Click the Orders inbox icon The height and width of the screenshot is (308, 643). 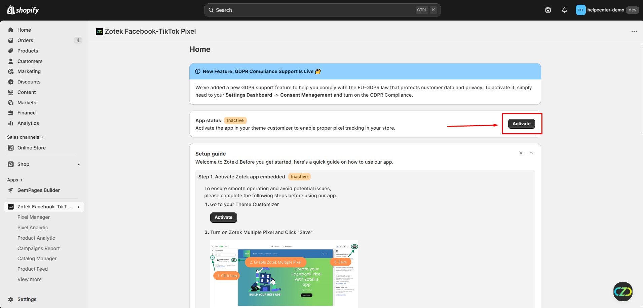pos(11,40)
